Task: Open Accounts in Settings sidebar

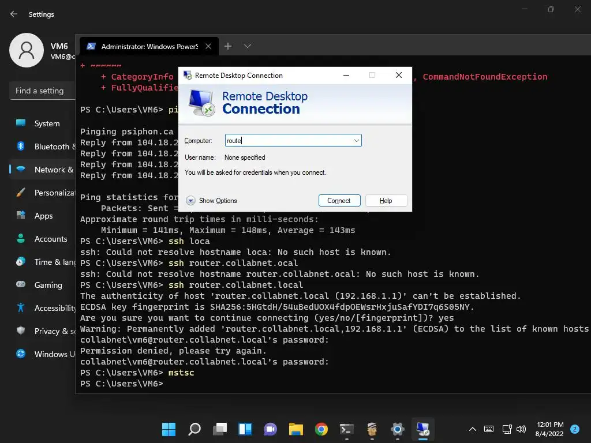Action: coord(42,239)
